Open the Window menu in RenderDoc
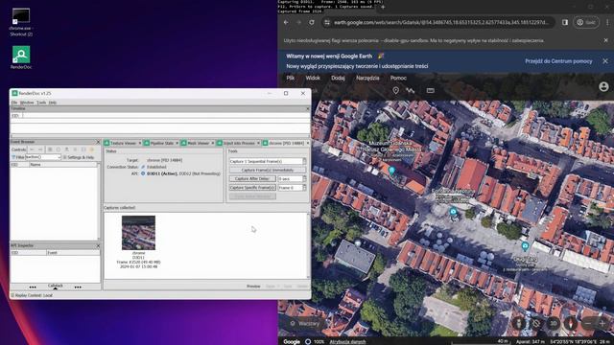The width and height of the screenshot is (614, 345). click(x=27, y=103)
